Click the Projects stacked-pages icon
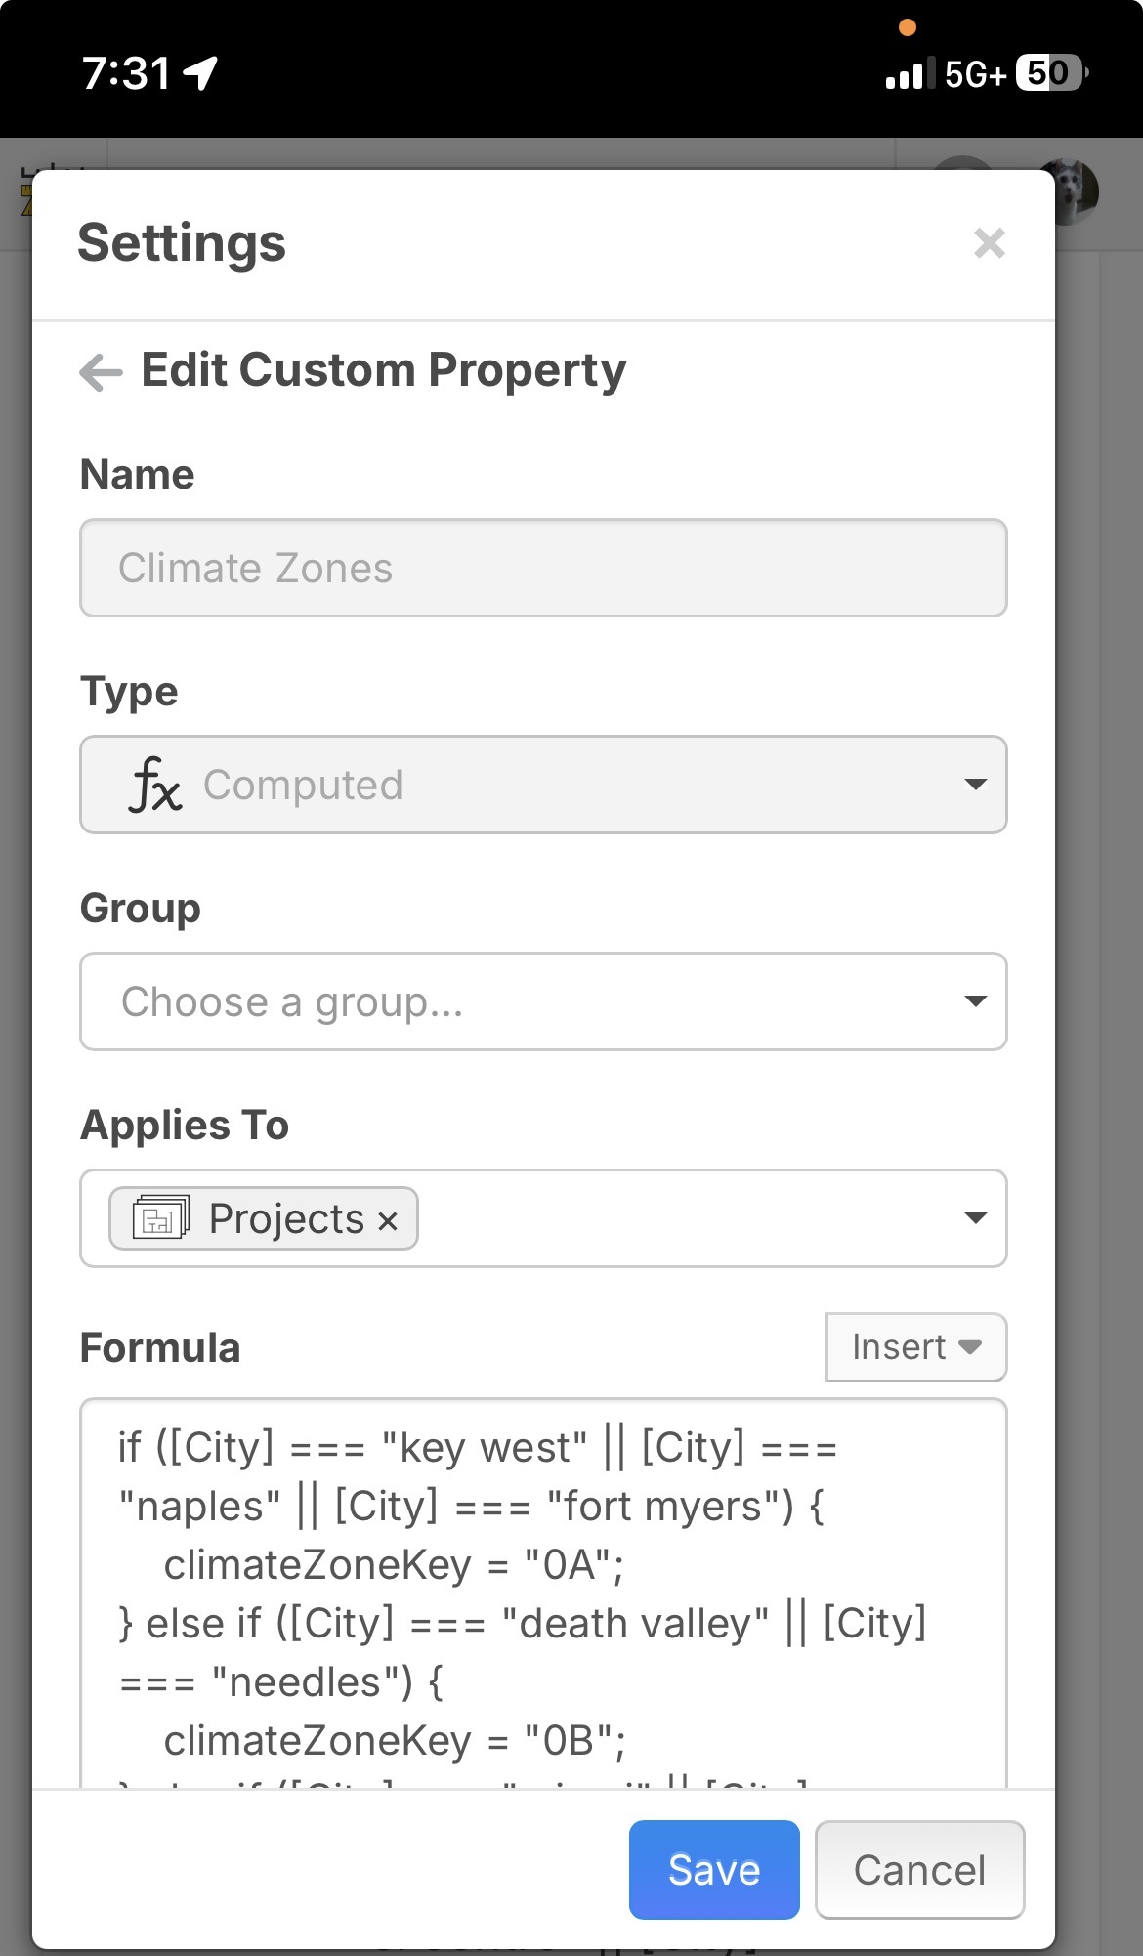1143x1956 pixels. tap(161, 1217)
